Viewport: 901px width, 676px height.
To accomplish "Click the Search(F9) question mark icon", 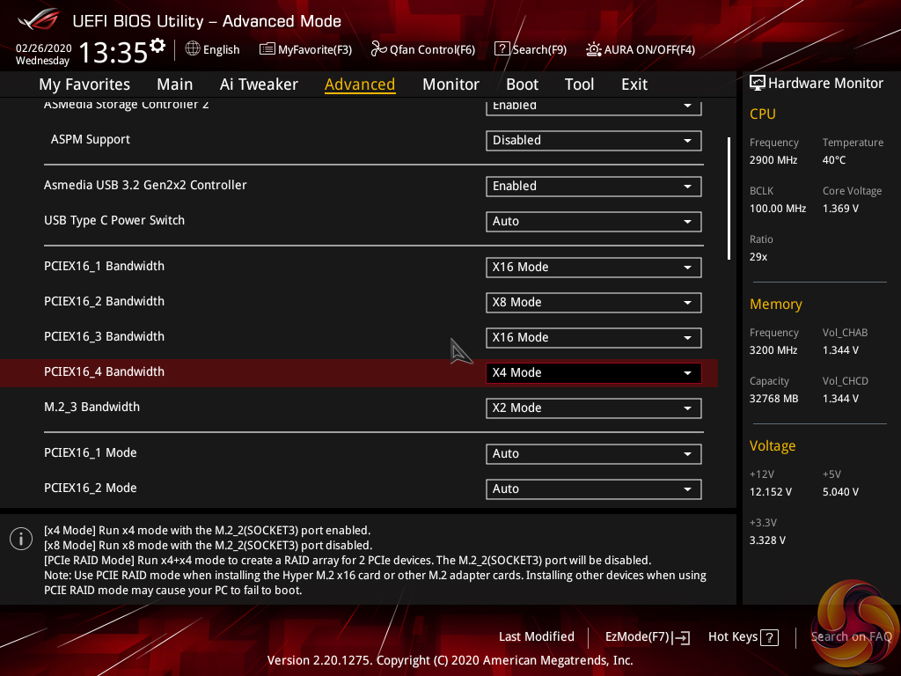I will (x=502, y=49).
